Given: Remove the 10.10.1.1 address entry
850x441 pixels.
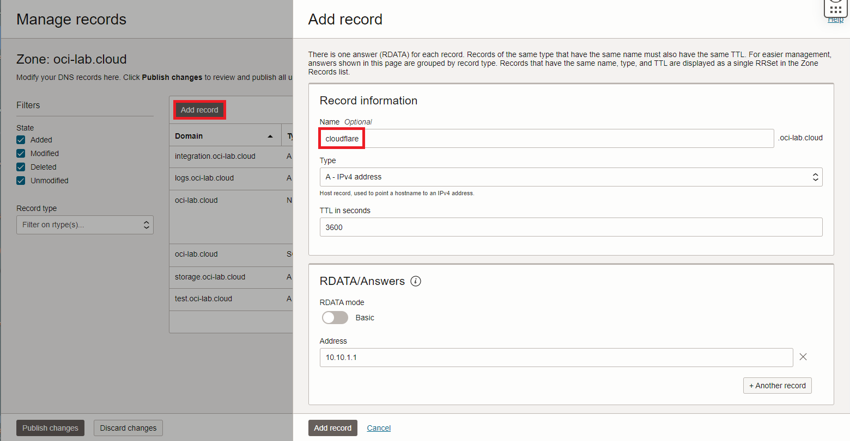Looking at the screenshot, I should click(803, 357).
